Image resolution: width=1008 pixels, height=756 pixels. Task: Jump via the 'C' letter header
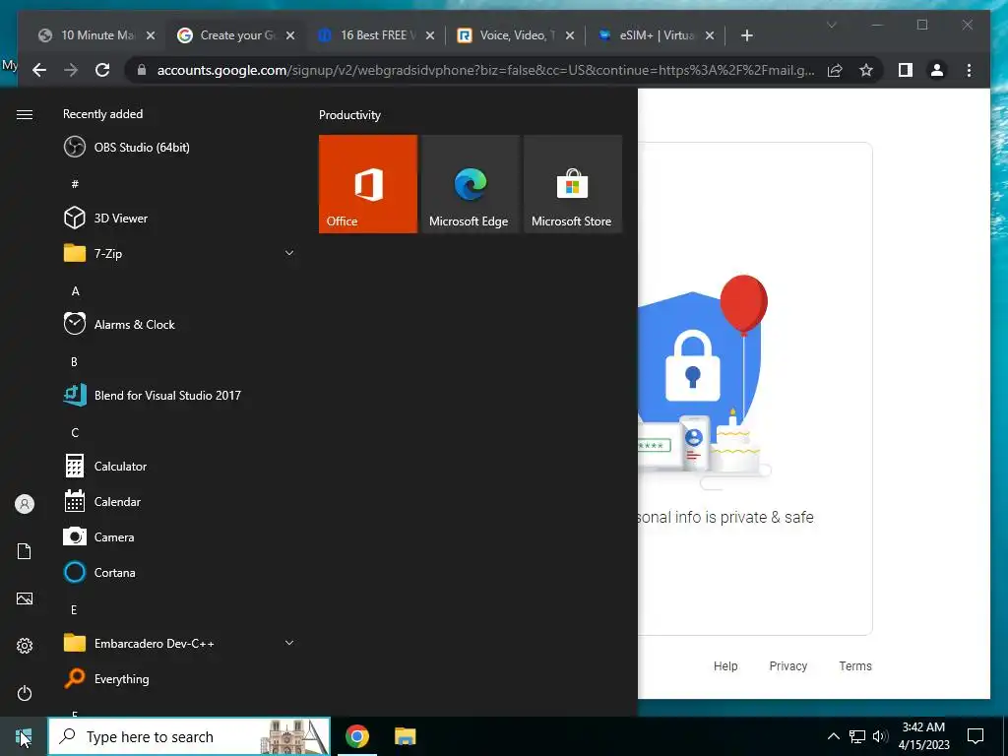point(75,433)
